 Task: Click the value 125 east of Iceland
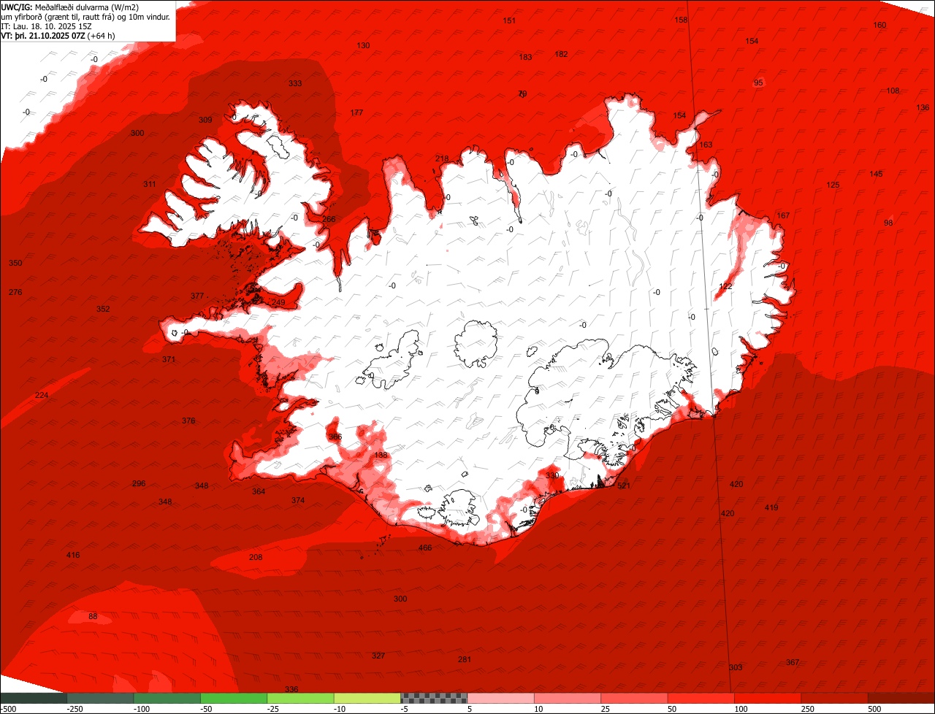pyautogui.click(x=833, y=185)
